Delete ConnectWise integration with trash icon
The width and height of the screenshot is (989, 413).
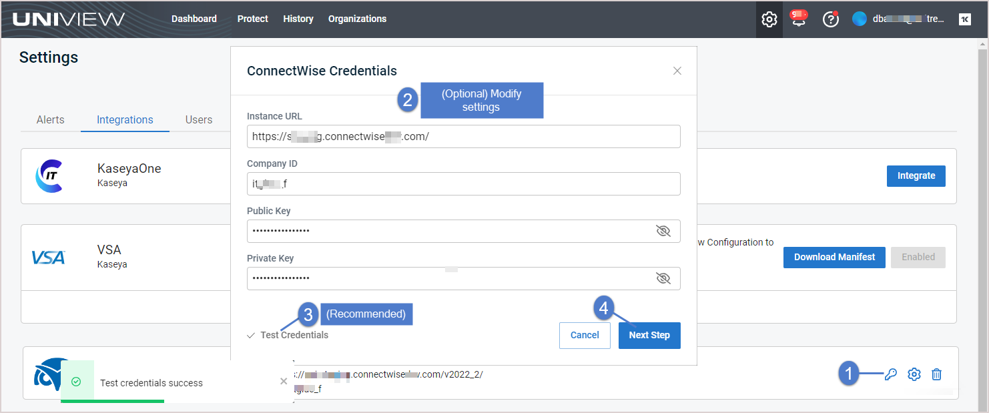click(937, 374)
